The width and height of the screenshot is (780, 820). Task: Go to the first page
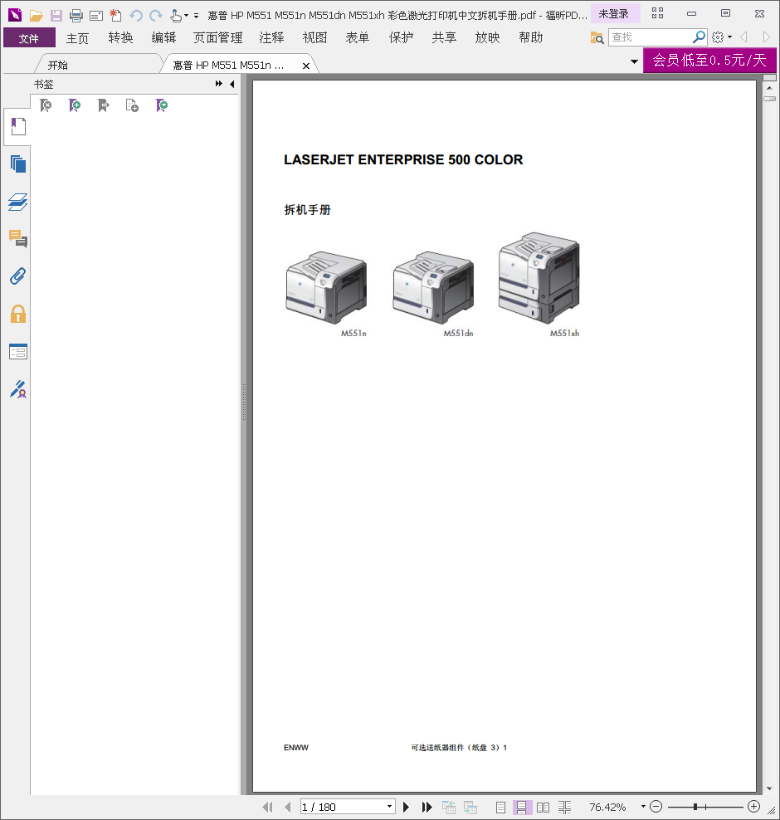pos(268,807)
